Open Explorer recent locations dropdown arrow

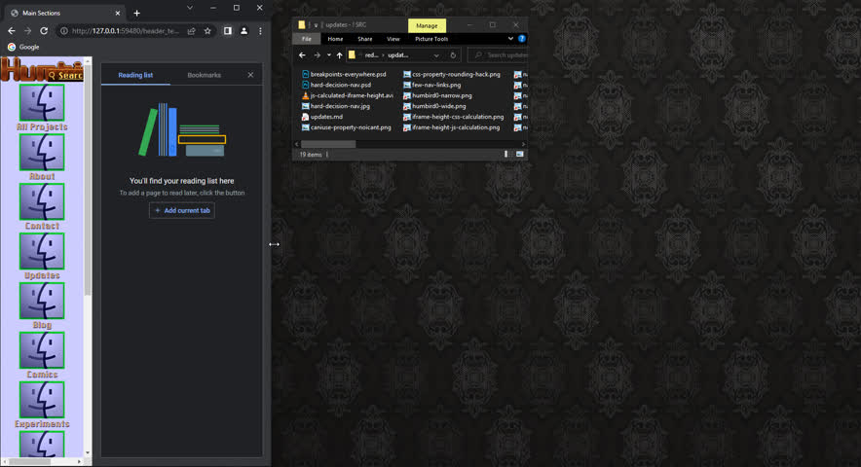coord(327,55)
